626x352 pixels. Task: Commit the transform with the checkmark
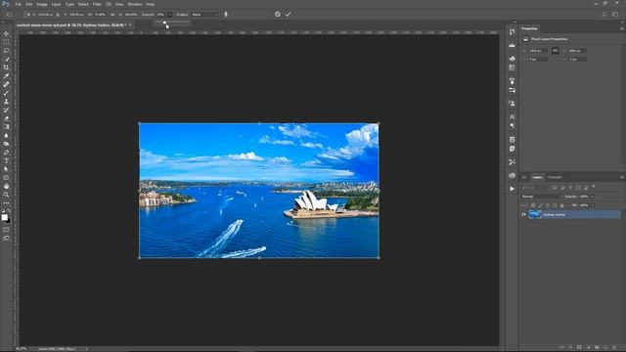(288, 14)
